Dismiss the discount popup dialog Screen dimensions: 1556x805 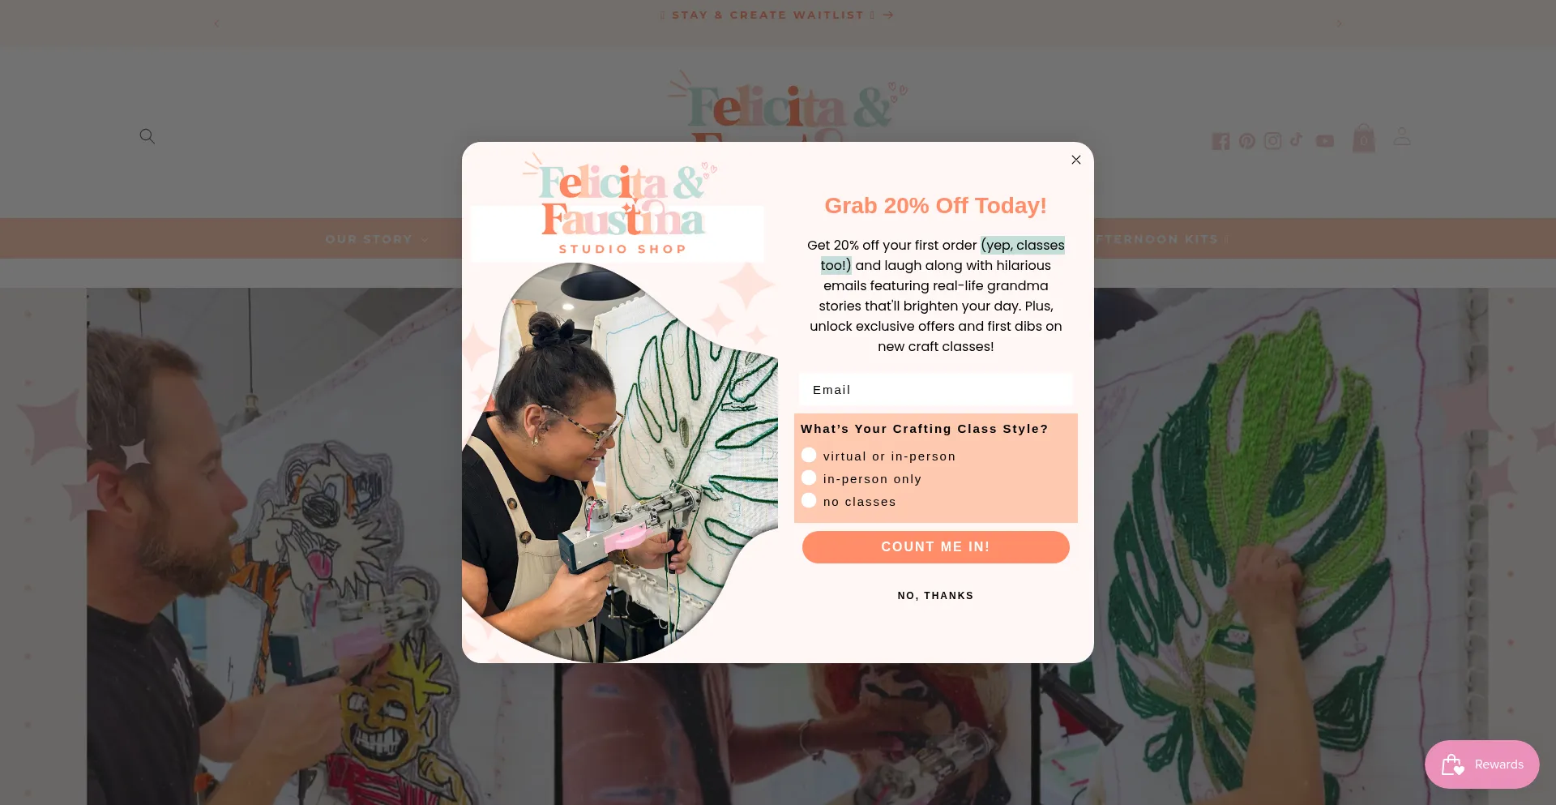pos(1075,160)
